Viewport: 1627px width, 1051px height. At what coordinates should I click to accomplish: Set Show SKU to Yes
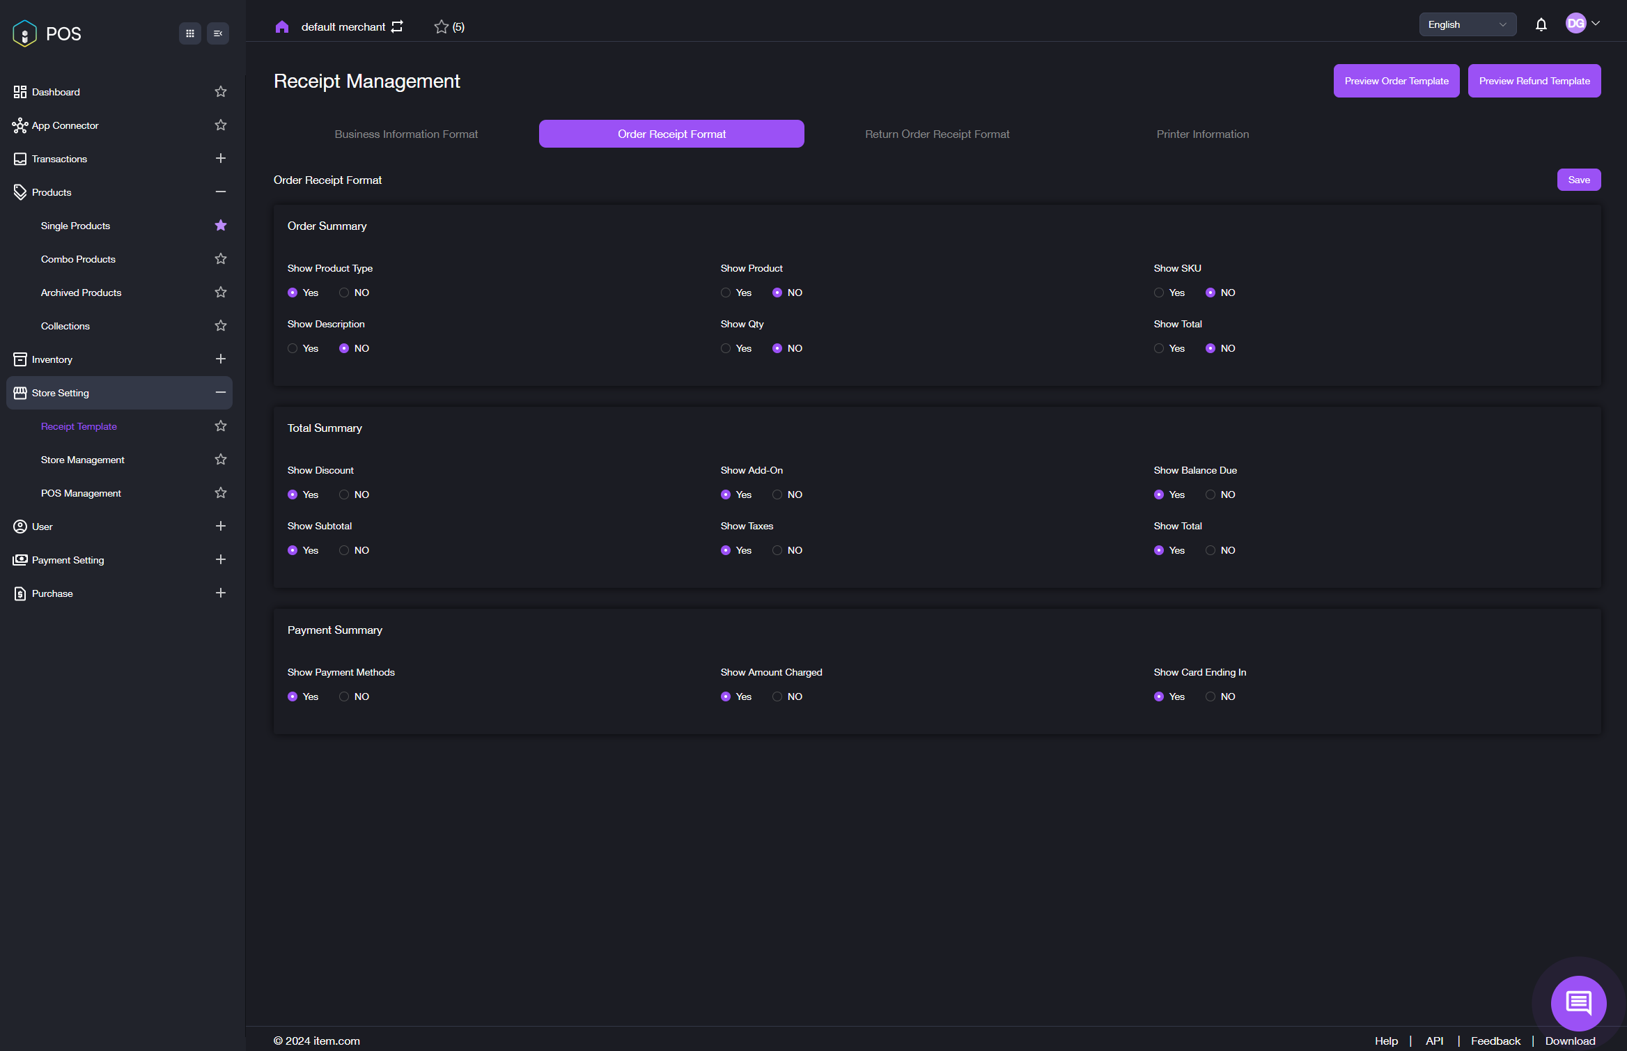pos(1159,293)
